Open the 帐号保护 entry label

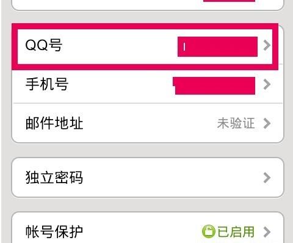pyautogui.click(x=54, y=231)
